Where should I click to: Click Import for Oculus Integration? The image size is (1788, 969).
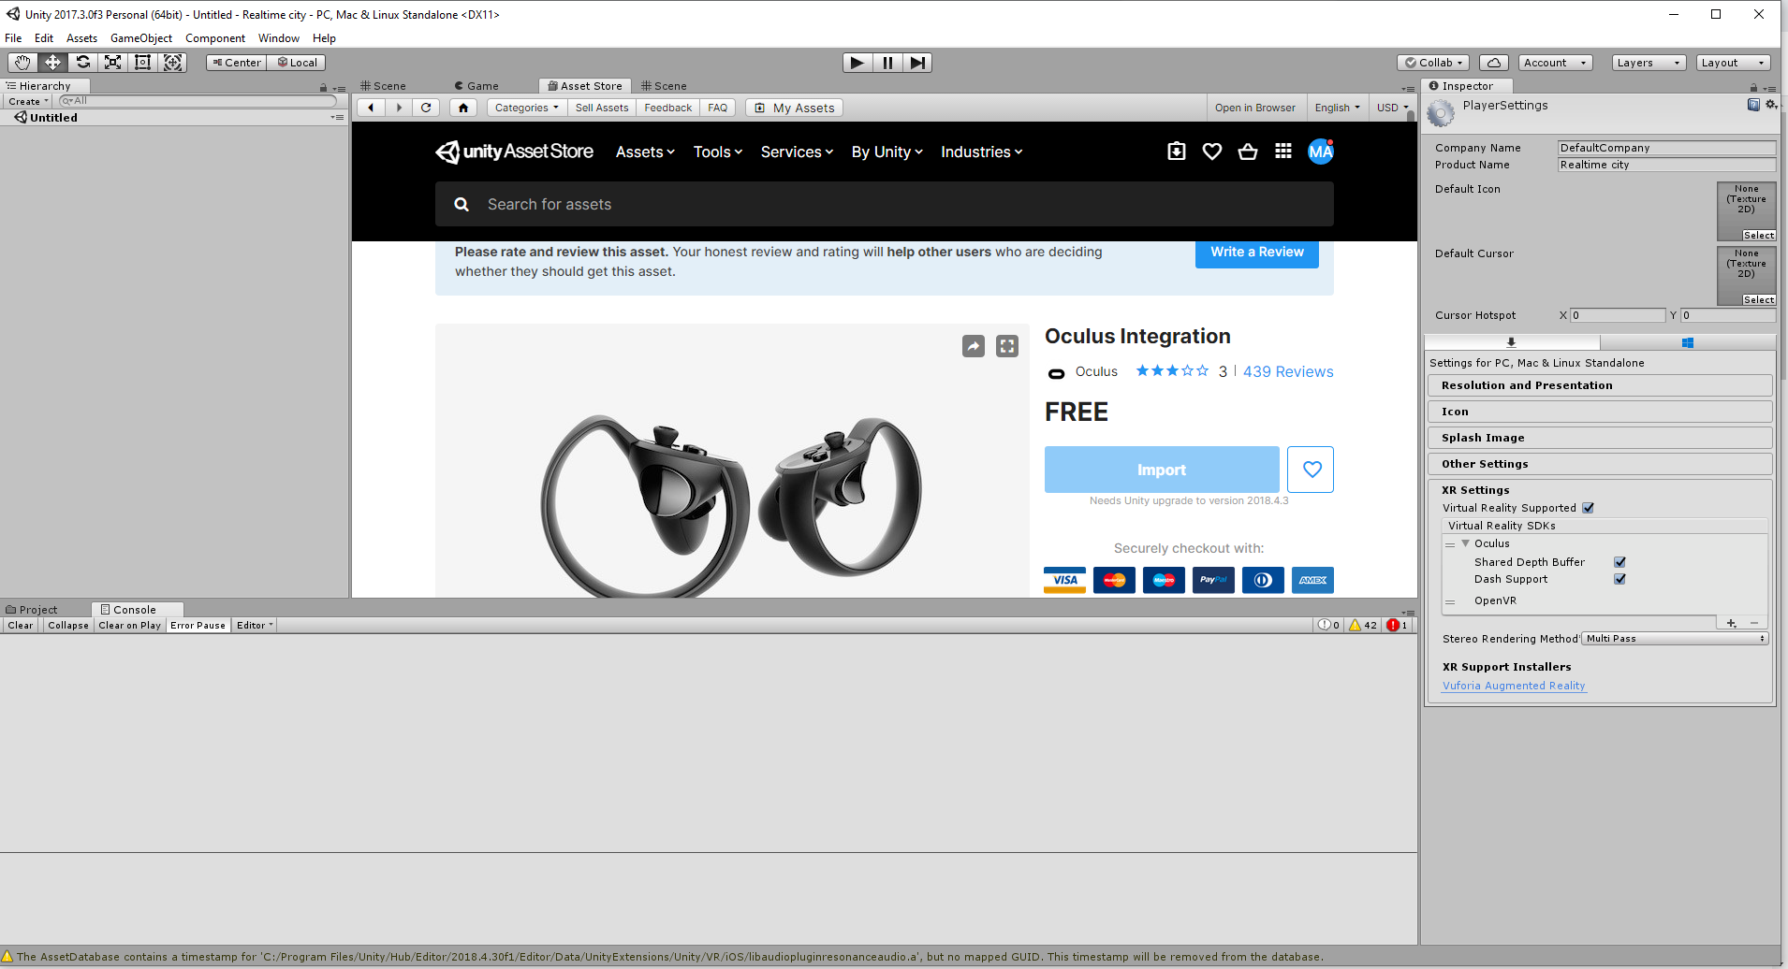click(1161, 469)
